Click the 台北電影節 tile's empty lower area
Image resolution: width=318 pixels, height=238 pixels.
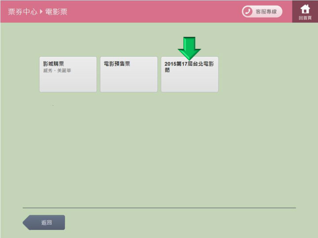point(189,83)
